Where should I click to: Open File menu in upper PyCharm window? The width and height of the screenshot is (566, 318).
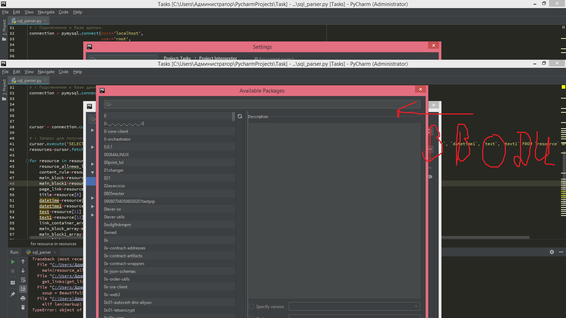click(x=5, y=12)
